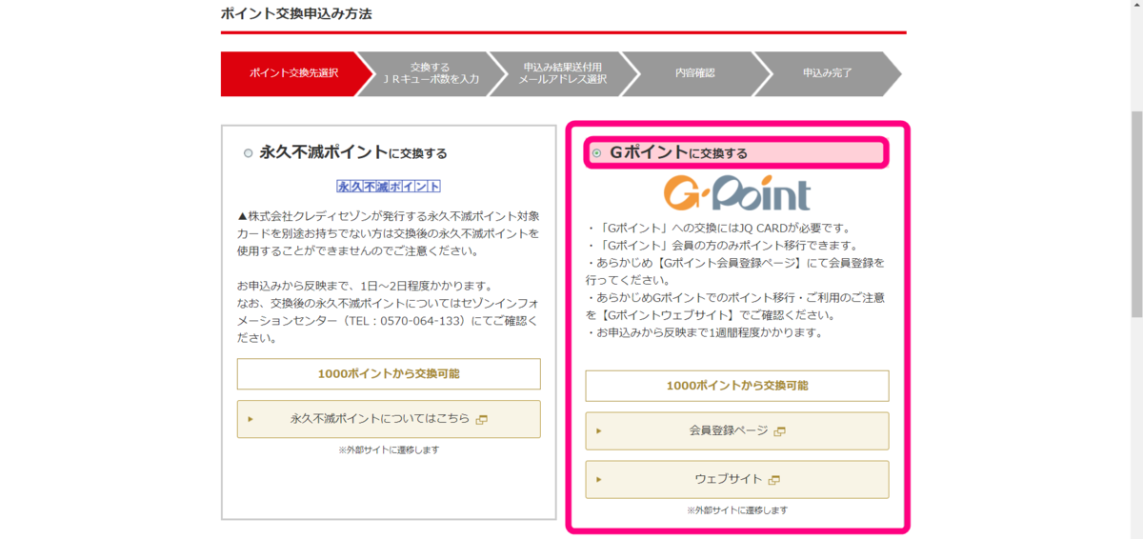Click the 永久不滅ポイントに交換する title text

tap(353, 152)
